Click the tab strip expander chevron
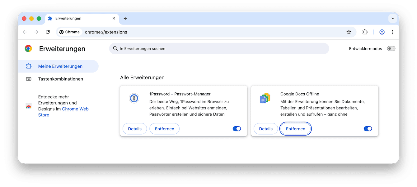Viewport: 417px width, 187px height. (x=393, y=18)
